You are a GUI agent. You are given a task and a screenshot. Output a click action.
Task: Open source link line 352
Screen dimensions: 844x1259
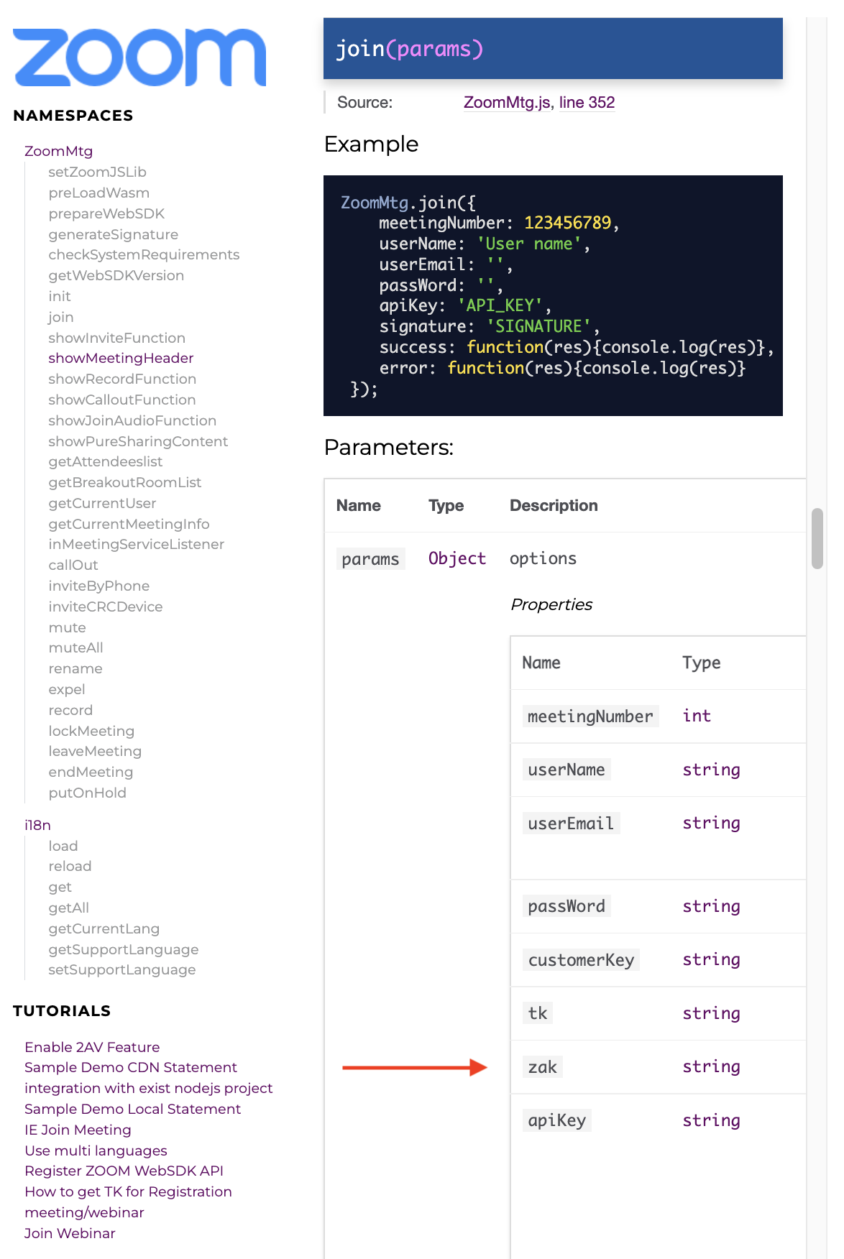[587, 102]
